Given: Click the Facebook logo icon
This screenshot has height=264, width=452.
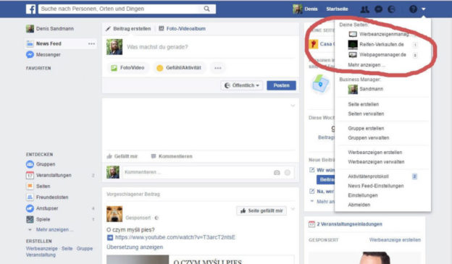Looking at the screenshot, I should (31, 9).
